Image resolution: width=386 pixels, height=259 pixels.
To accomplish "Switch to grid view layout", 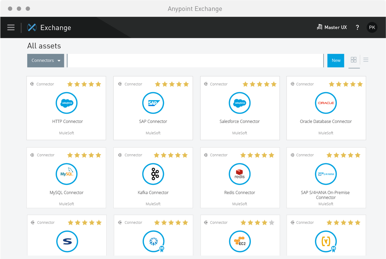I will click(x=354, y=60).
